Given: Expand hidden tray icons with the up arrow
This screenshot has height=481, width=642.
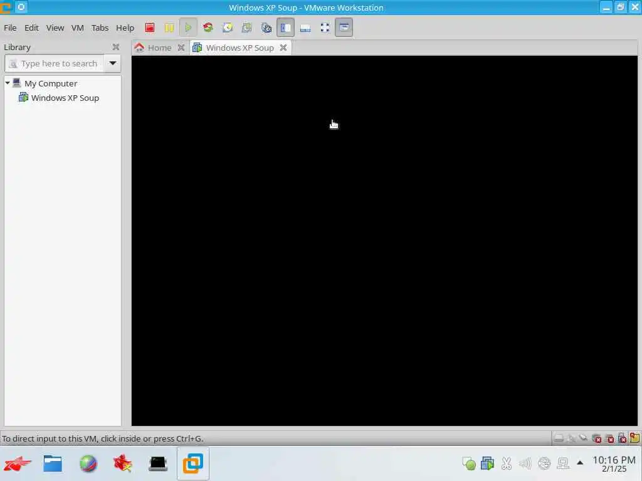Looking at the screenshot, I should [580, 463].
